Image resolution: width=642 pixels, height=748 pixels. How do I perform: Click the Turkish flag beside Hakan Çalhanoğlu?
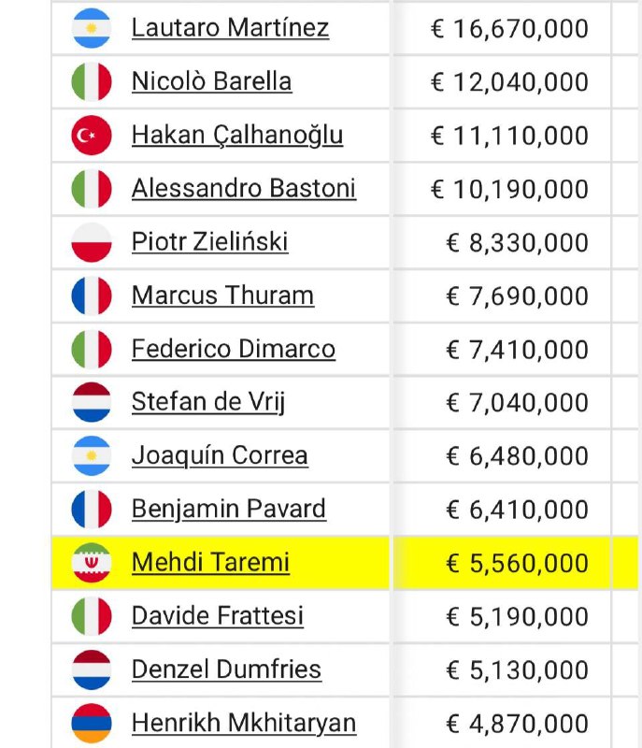92,135
